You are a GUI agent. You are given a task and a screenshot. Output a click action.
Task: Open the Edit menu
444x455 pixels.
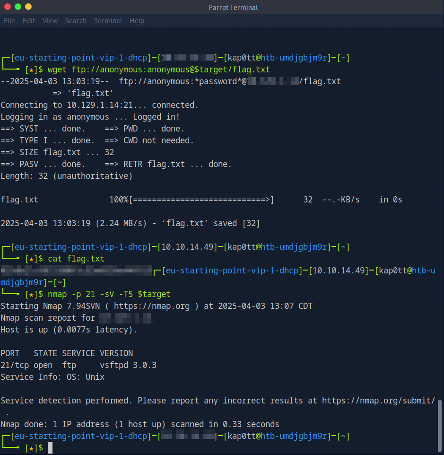click(29, 21)
